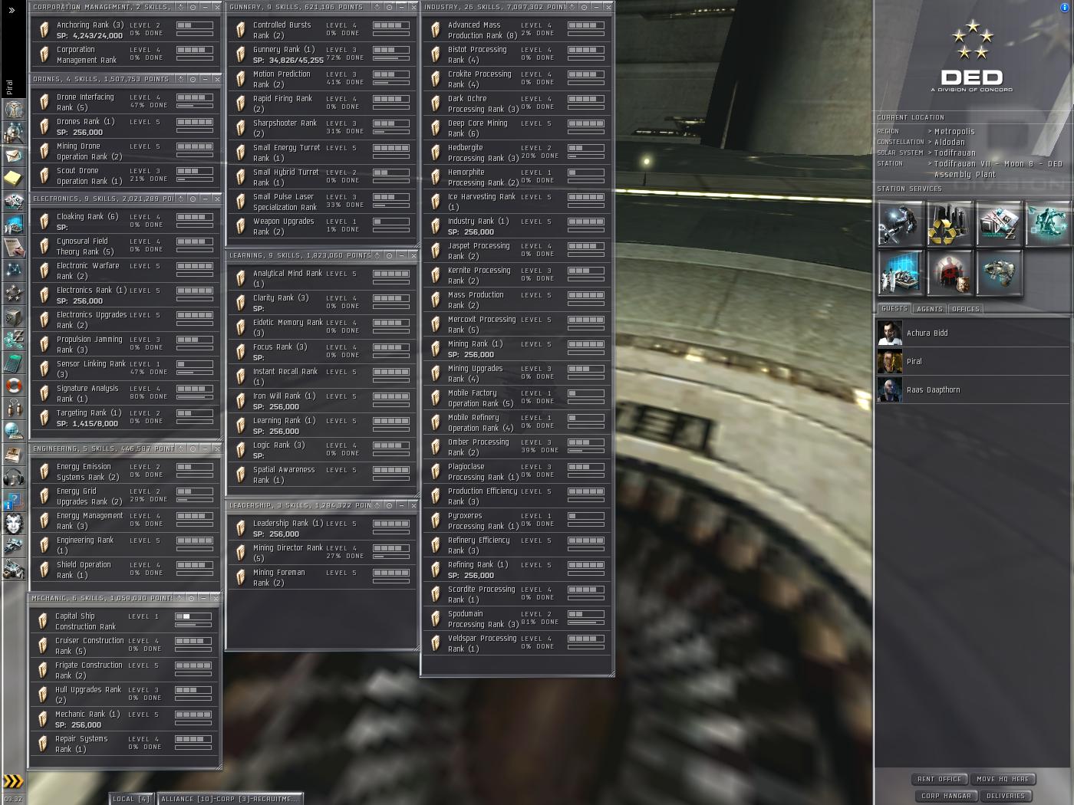Switch to the Offices tab
The image size is (1074, 805).
(x=966, y=309)
